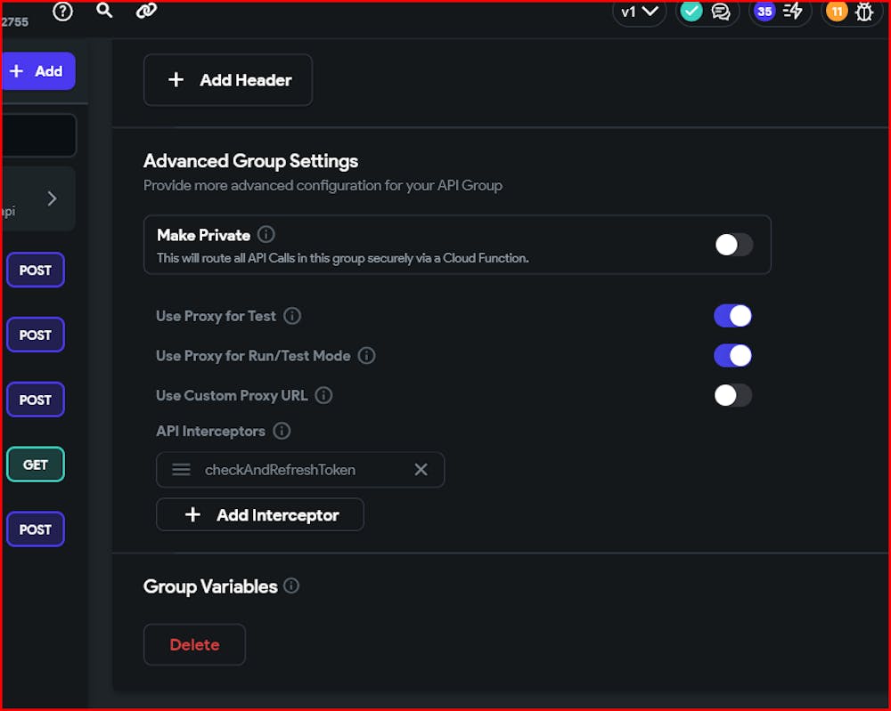Select the first POST endpoint in the sidebar
Viewport: 891px width, 711px height.
coord(35,270)
